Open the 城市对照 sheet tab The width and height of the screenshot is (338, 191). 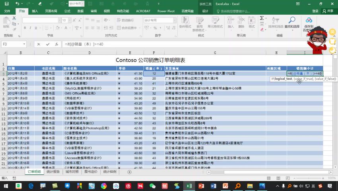(x=72, y=172)
